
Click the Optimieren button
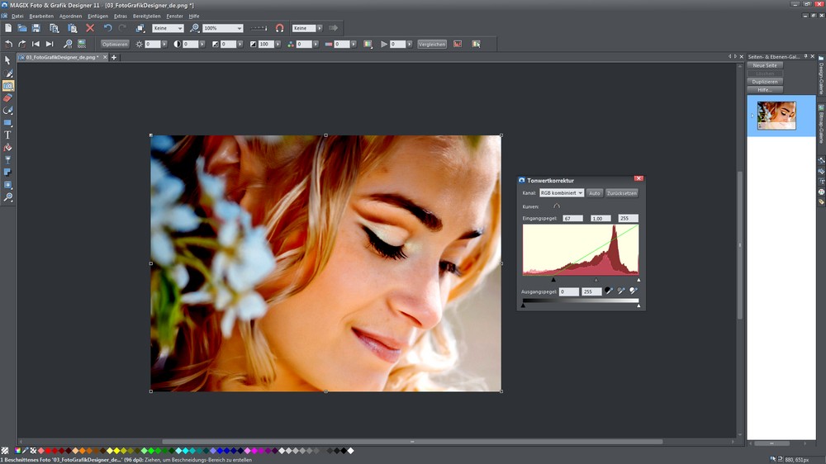tap(115, 45)
